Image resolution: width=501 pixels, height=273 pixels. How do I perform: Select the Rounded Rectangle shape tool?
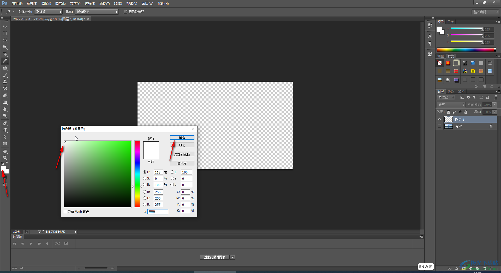pos(5,144)
